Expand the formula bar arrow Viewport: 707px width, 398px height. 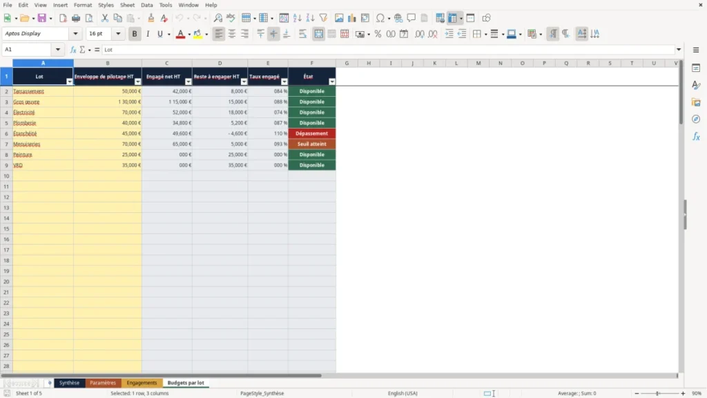pos(679,50)
